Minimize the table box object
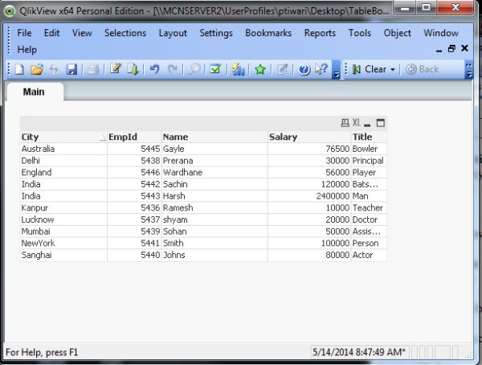The width and height of the screenshot is (482, 365). (367, 125)
